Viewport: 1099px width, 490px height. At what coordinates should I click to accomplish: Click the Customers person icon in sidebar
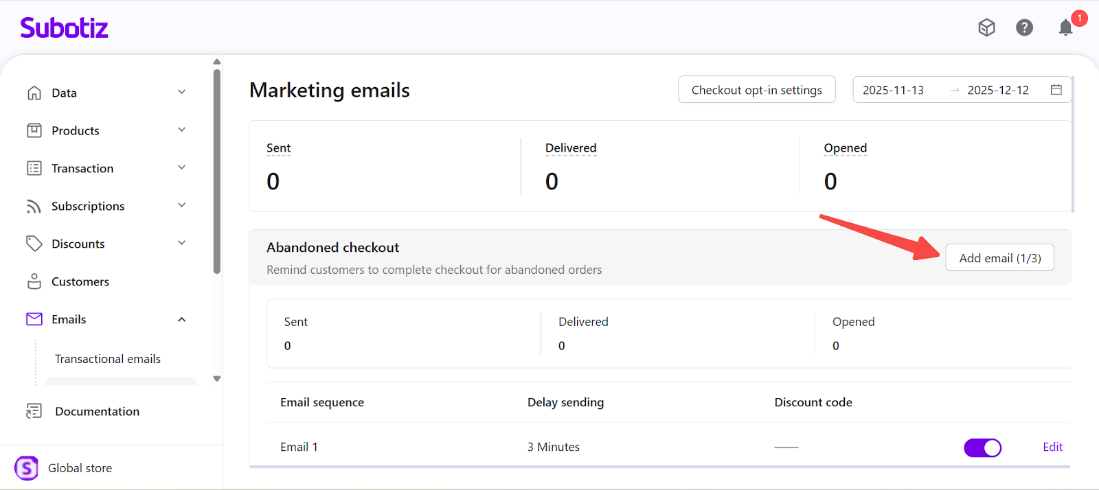click(x=34, y=281)
